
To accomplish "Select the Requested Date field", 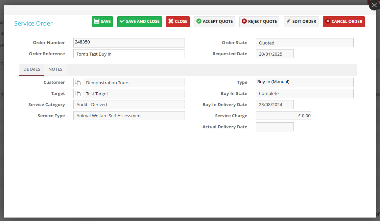I will 275,54.
